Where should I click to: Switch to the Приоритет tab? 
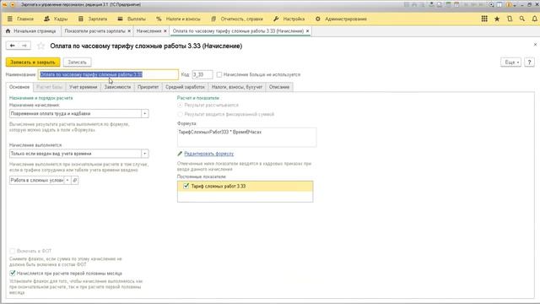point(148,87)
